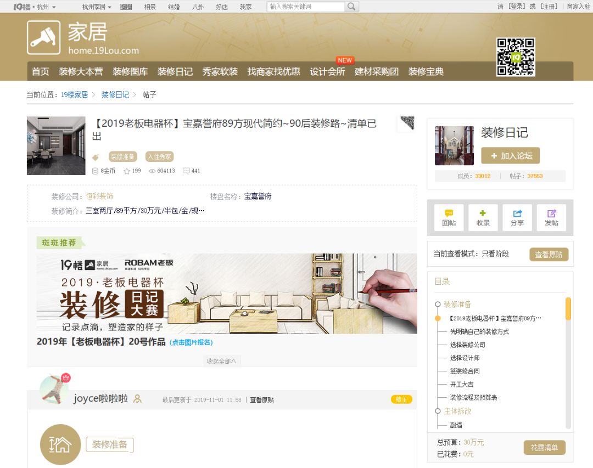Open the 装修日记 navigation tab

(175, 71)
